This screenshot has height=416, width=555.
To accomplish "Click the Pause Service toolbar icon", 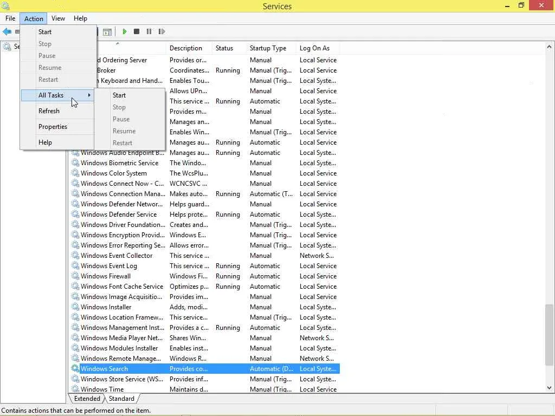I will coord(149,32).
